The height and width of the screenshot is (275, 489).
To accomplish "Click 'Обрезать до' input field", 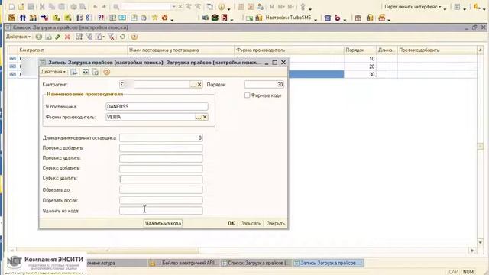I will [161, 190].
